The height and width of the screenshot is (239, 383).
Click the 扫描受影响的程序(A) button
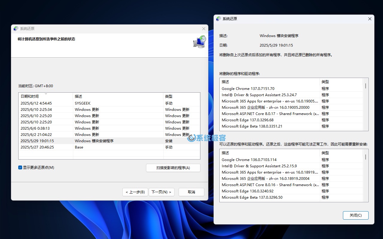click(x=173, y=168)
